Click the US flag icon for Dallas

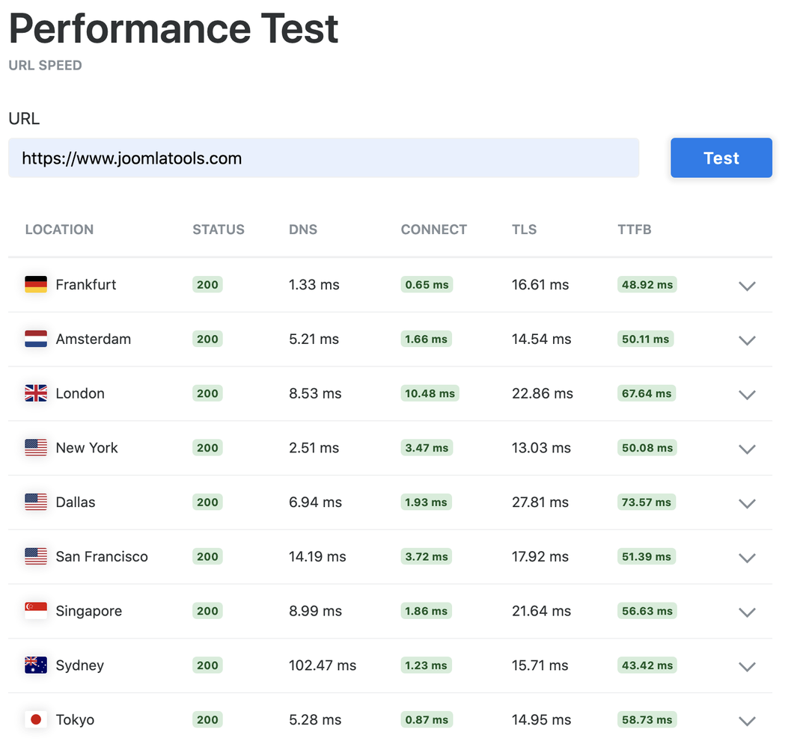pyautogui.click(x=36, y=502)
